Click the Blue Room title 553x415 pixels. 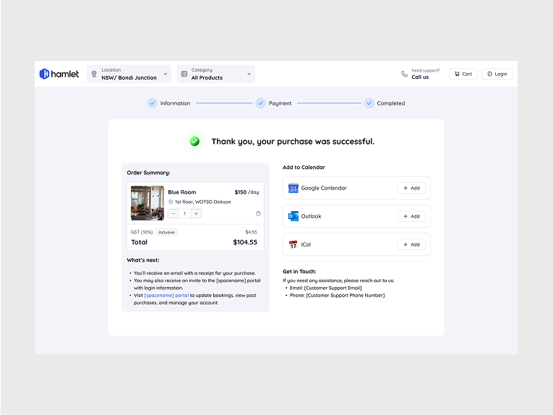point(182,192)
